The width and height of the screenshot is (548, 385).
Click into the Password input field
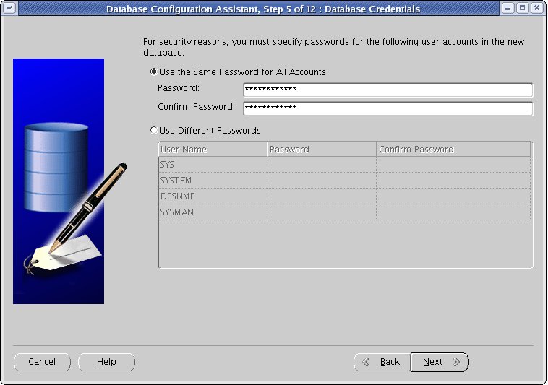(x=388, y=90)
